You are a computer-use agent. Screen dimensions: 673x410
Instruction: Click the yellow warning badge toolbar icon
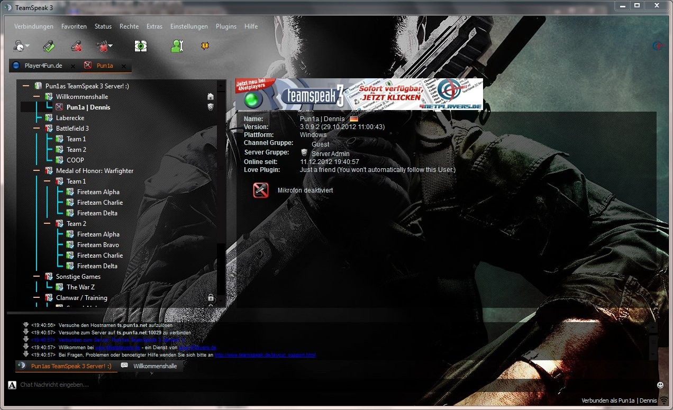205,46
